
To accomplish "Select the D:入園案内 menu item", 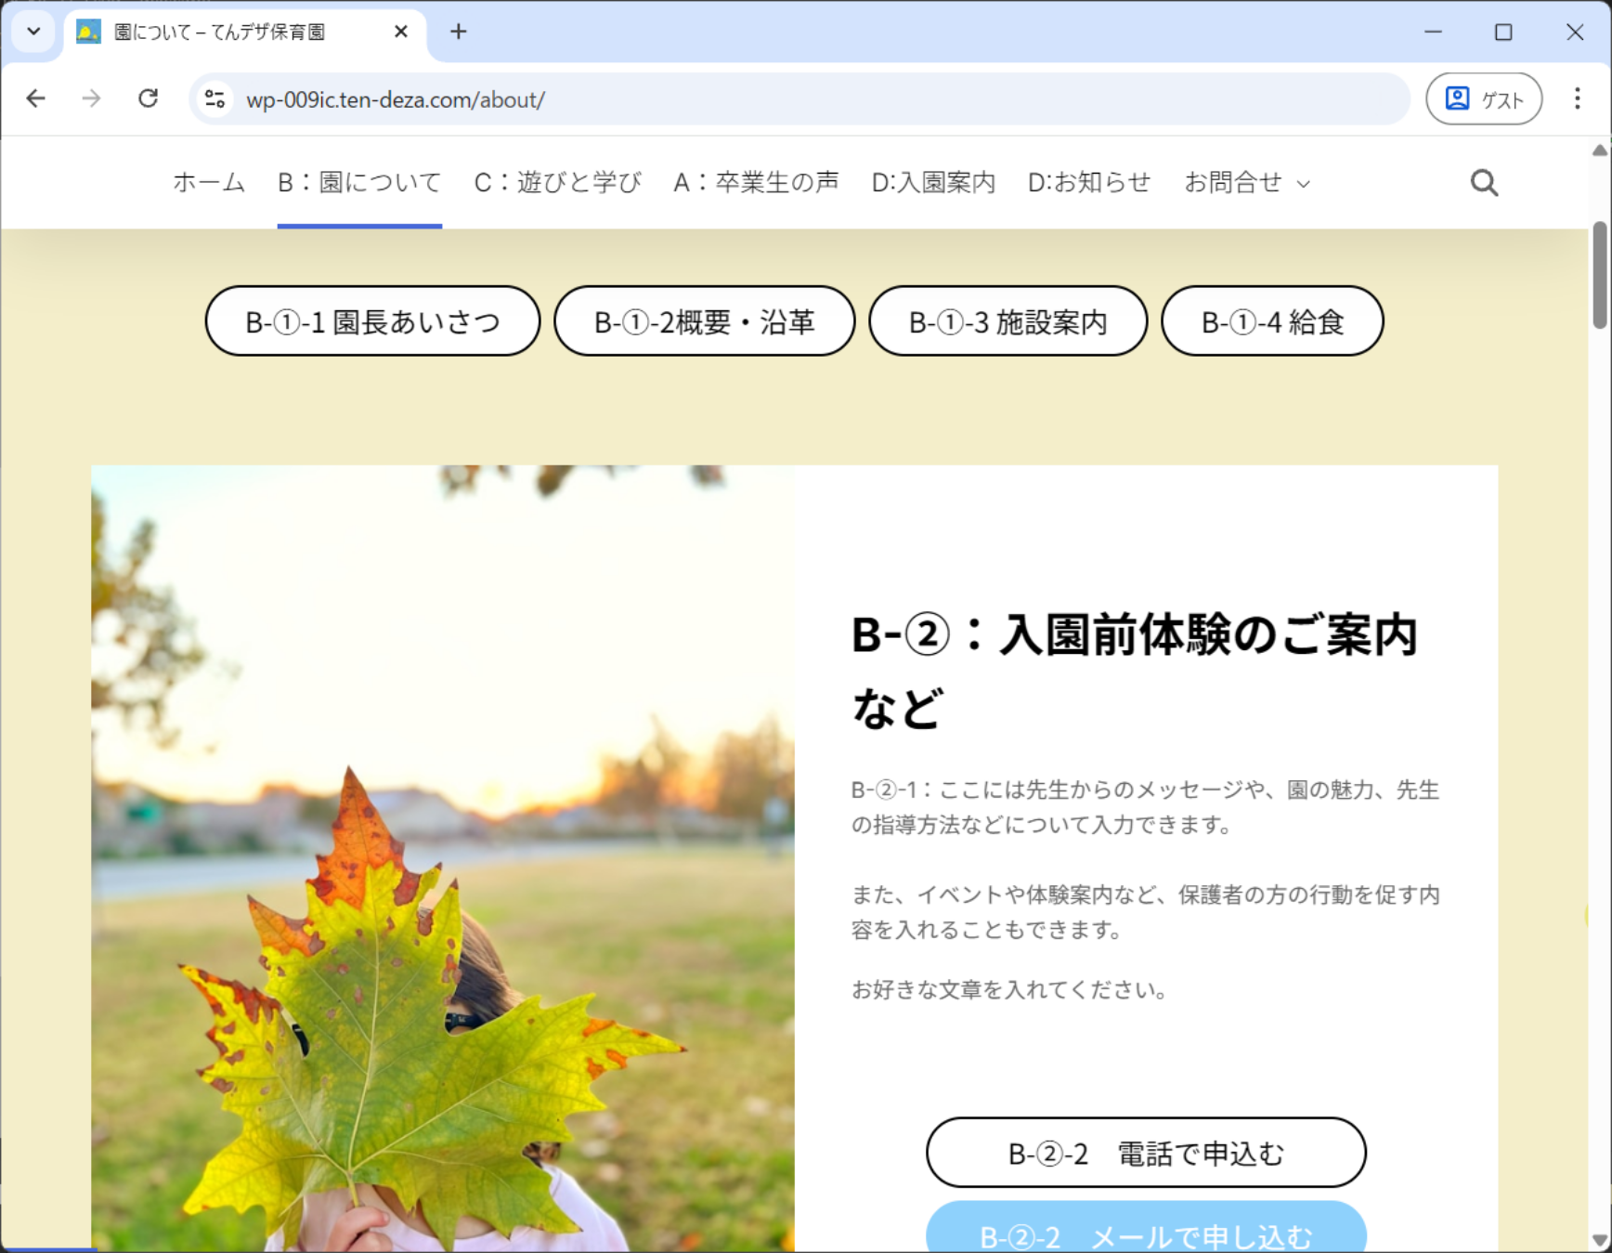I will (x=932, y=183).
